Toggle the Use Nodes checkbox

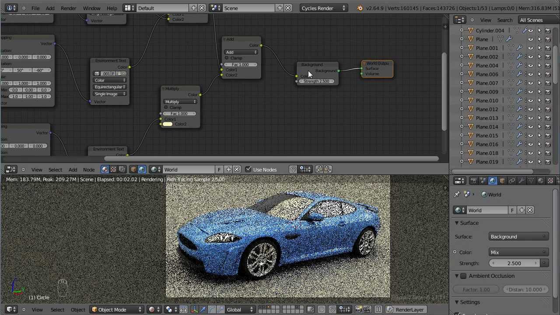coord(248,169)
